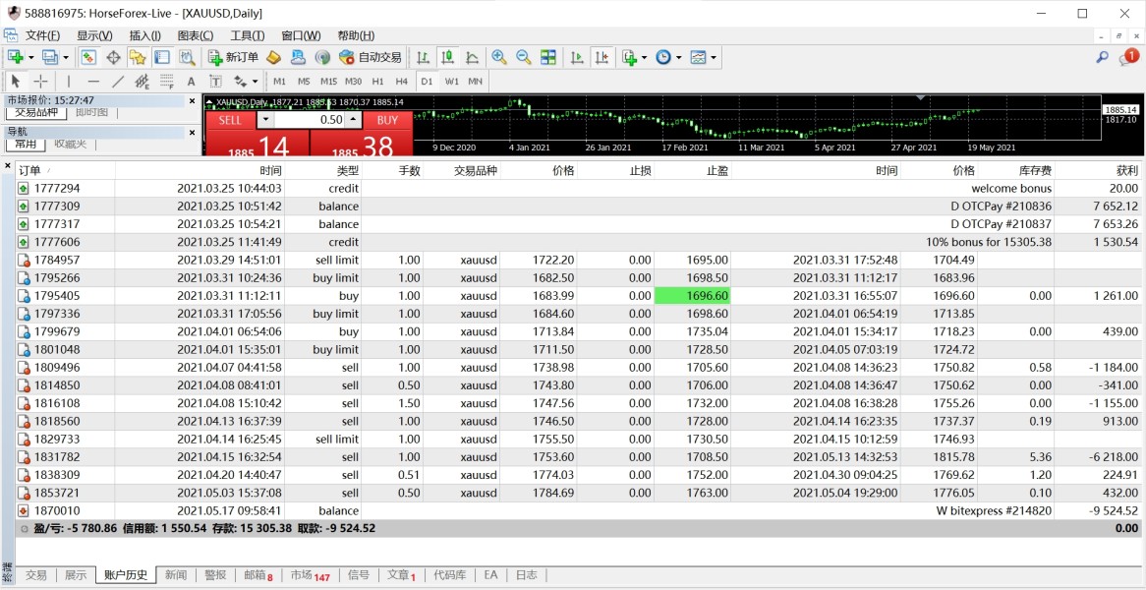Viewport: 1146px width, 590px height.
Task: Click the tile windows icon
Action: click(548, 58)
